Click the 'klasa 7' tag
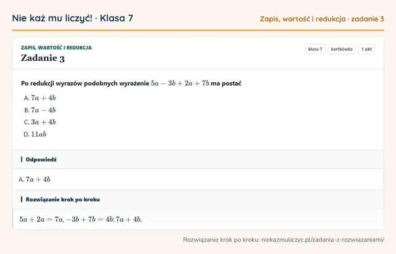Image resolution: width=396 pixels, height=254 pixels. 315,49
